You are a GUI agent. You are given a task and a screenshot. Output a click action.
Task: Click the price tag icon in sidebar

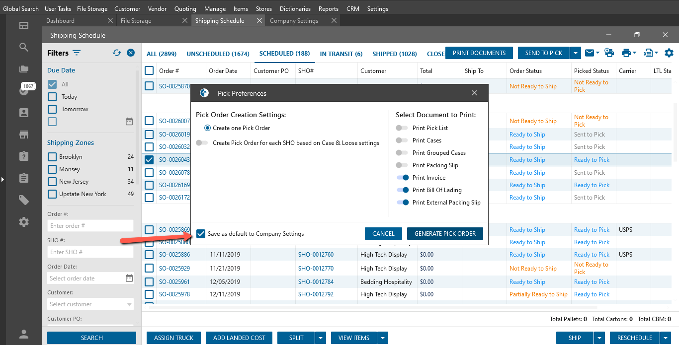point(23,200)
